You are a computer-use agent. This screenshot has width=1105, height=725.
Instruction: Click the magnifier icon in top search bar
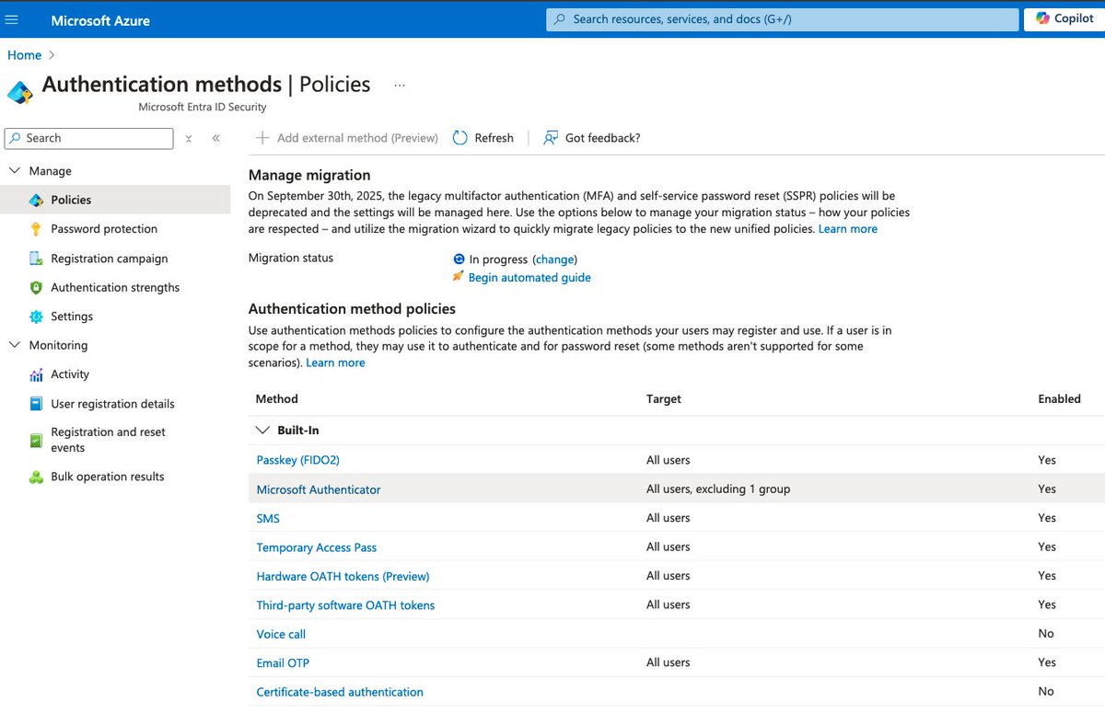coord(559,19)
